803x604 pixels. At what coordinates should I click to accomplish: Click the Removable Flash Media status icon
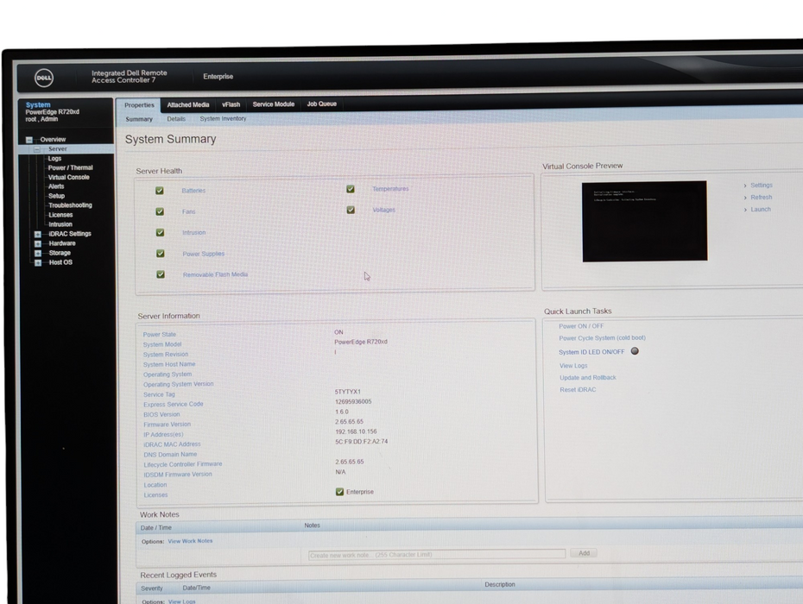pos(161,274)
